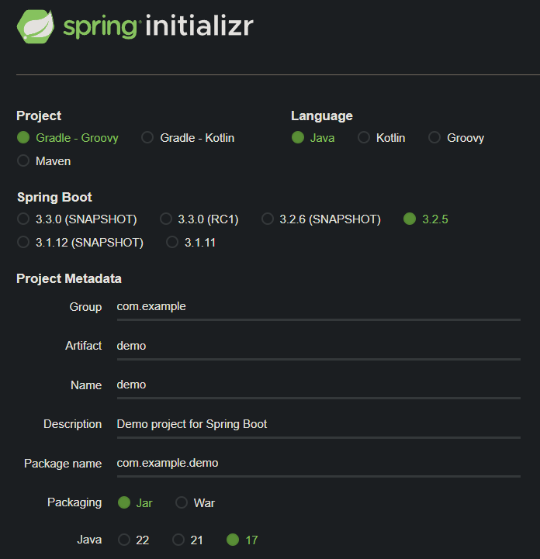
Task: Click the Package name field
Action: (x=318, y=463)
